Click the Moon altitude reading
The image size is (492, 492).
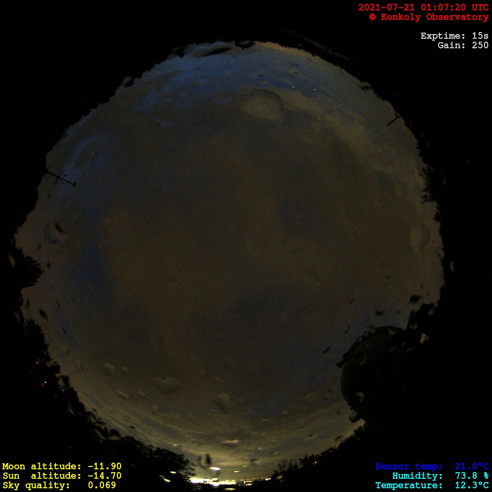pos(61,466)
